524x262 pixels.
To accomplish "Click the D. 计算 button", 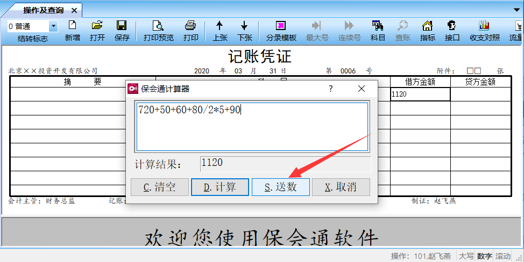I will (220, 187).
